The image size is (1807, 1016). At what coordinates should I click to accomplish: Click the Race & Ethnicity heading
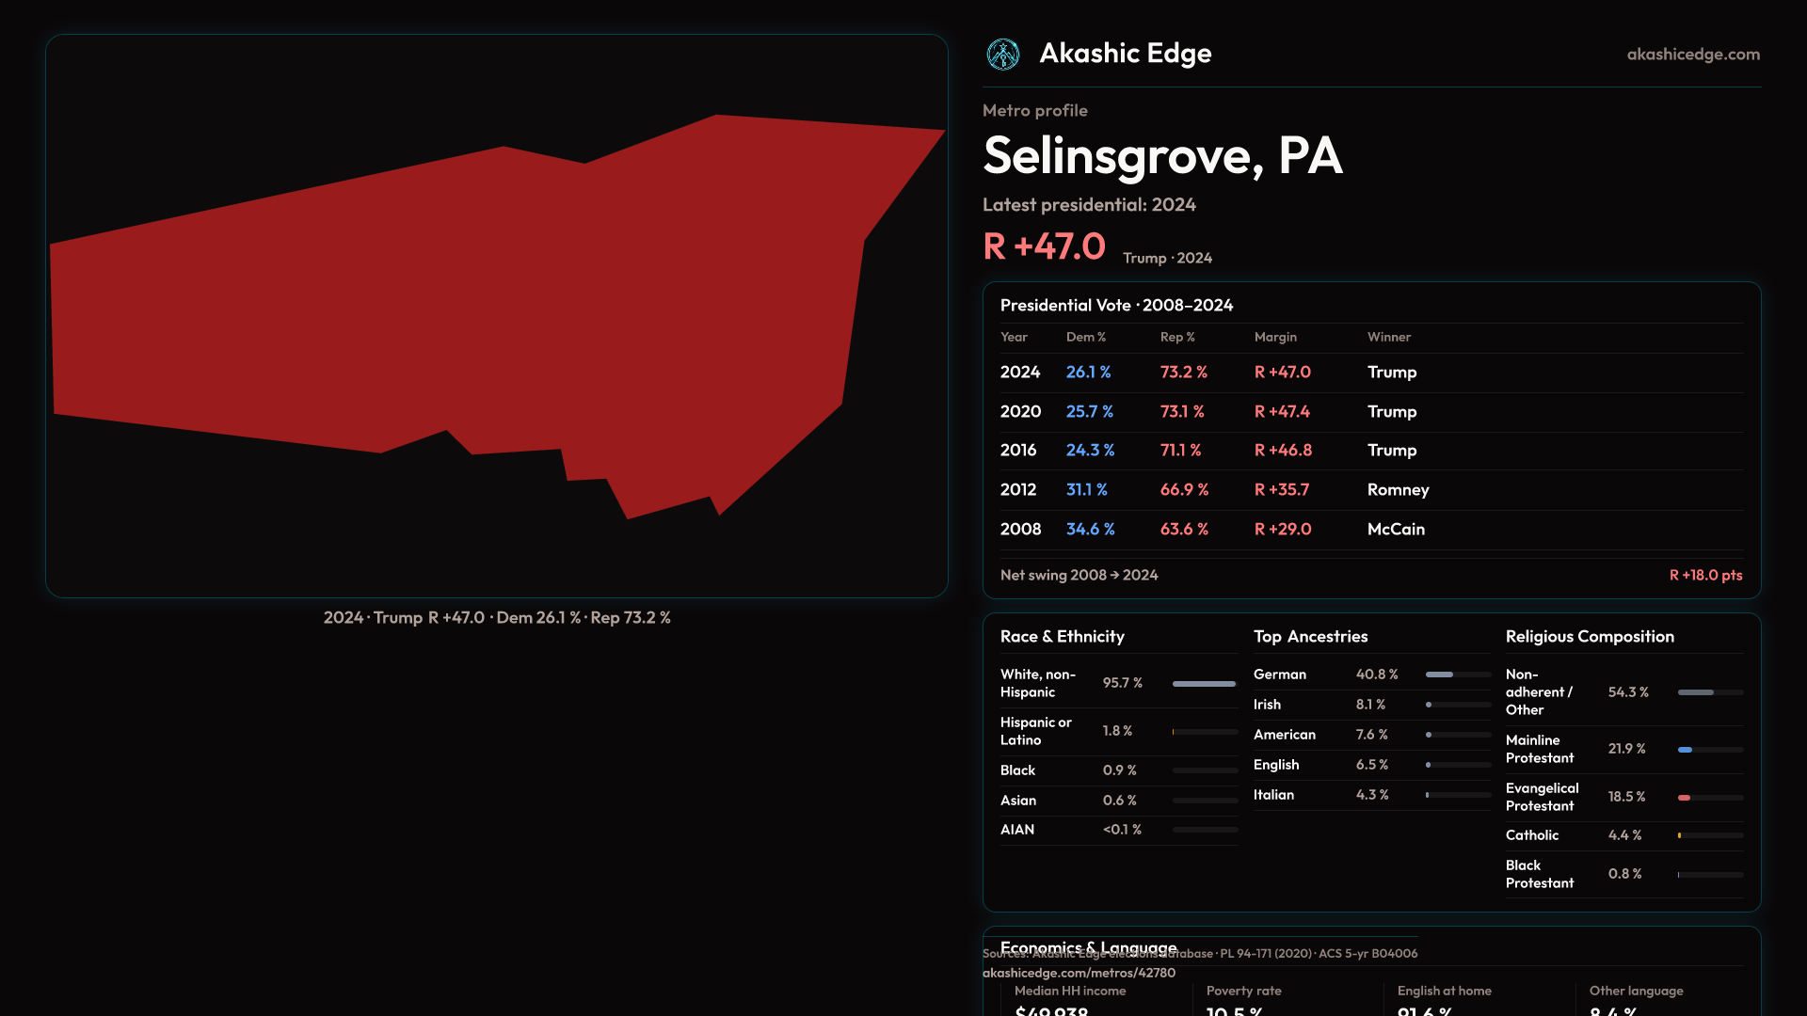coord(1062,637)
